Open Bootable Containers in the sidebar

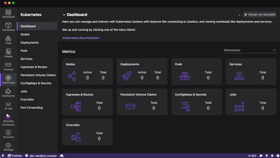pyautogui.click(x=8, y=119)
